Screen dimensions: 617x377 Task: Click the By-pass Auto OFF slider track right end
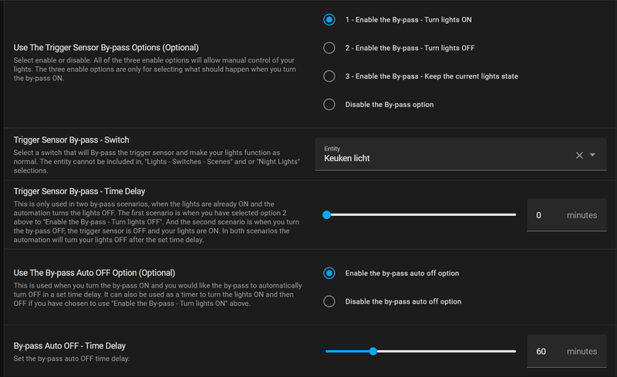point(512,352)
